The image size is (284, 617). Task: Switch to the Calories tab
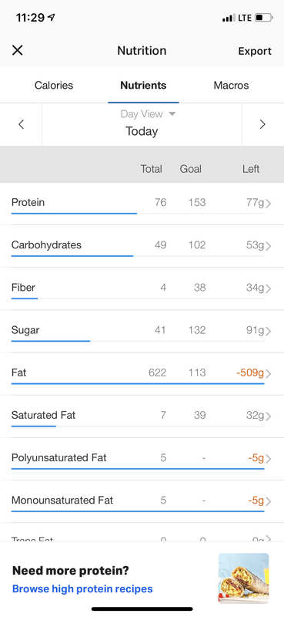54,86
